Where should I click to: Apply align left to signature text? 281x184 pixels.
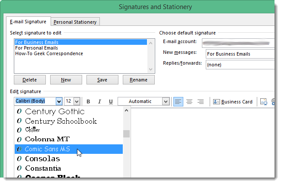178,102
